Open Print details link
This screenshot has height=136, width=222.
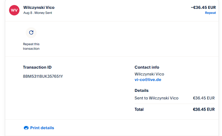pyautogui.click(x=42, y=128)
